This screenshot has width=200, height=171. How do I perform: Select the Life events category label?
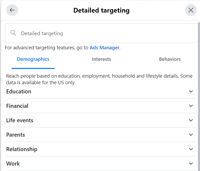click(x=20, y=120)
